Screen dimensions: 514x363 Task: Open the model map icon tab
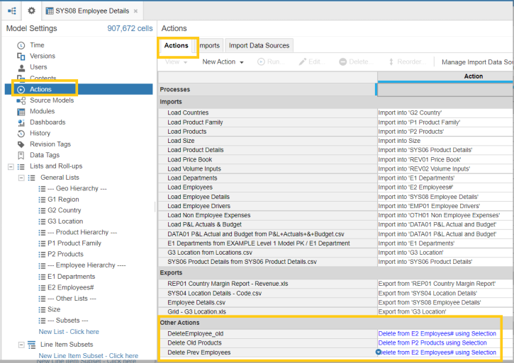click(x=12, y=11)
